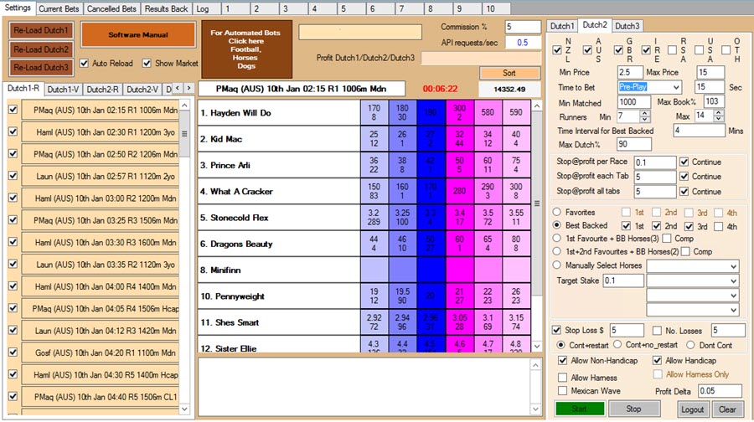Viewport: 754px width, 422px height.
Task: Increase Runners Min spinner value
Action: tap(645, 112)
